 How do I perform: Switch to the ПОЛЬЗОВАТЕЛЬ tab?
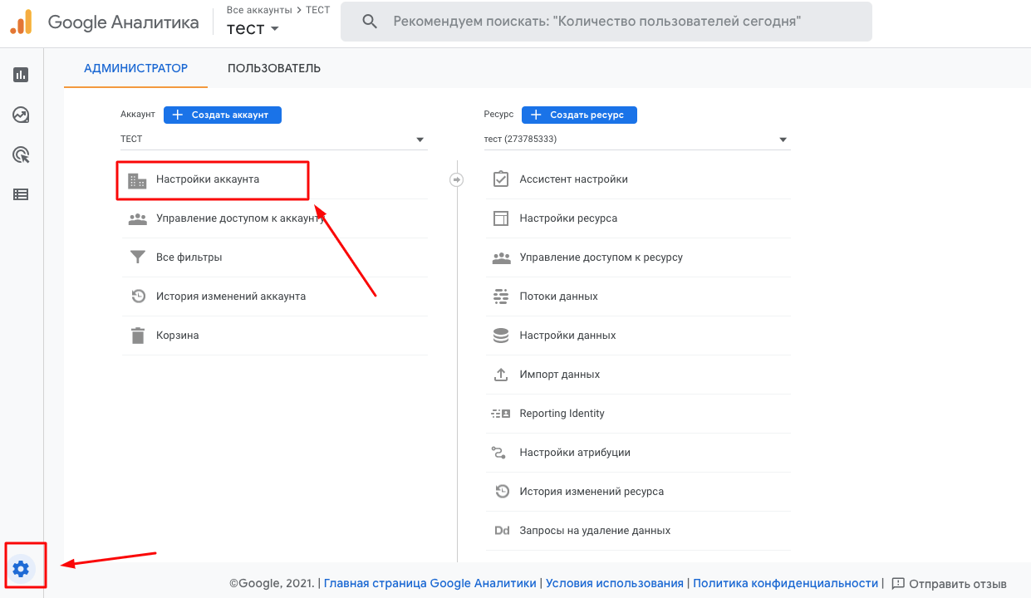(x=274, y=68)
